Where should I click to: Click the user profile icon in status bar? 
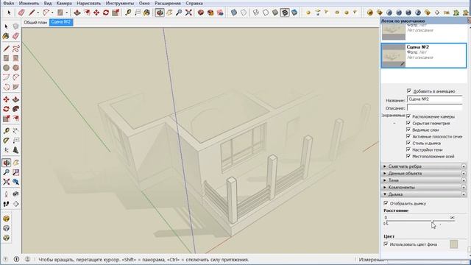[x=27, y=259]
